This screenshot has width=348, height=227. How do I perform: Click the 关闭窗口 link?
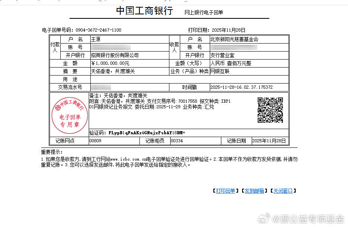283,191
